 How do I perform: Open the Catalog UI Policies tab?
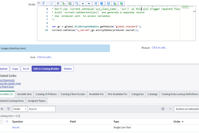[46, 94]
